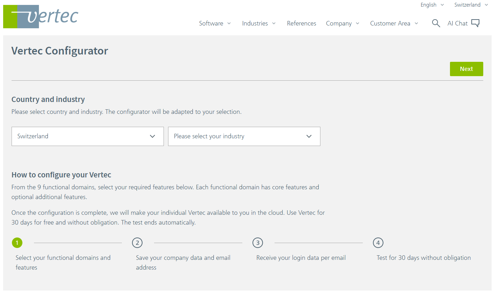The height and width of the screenshot is (300, 499).
Task: Select step 3 circle indicator
Action: 258,243
